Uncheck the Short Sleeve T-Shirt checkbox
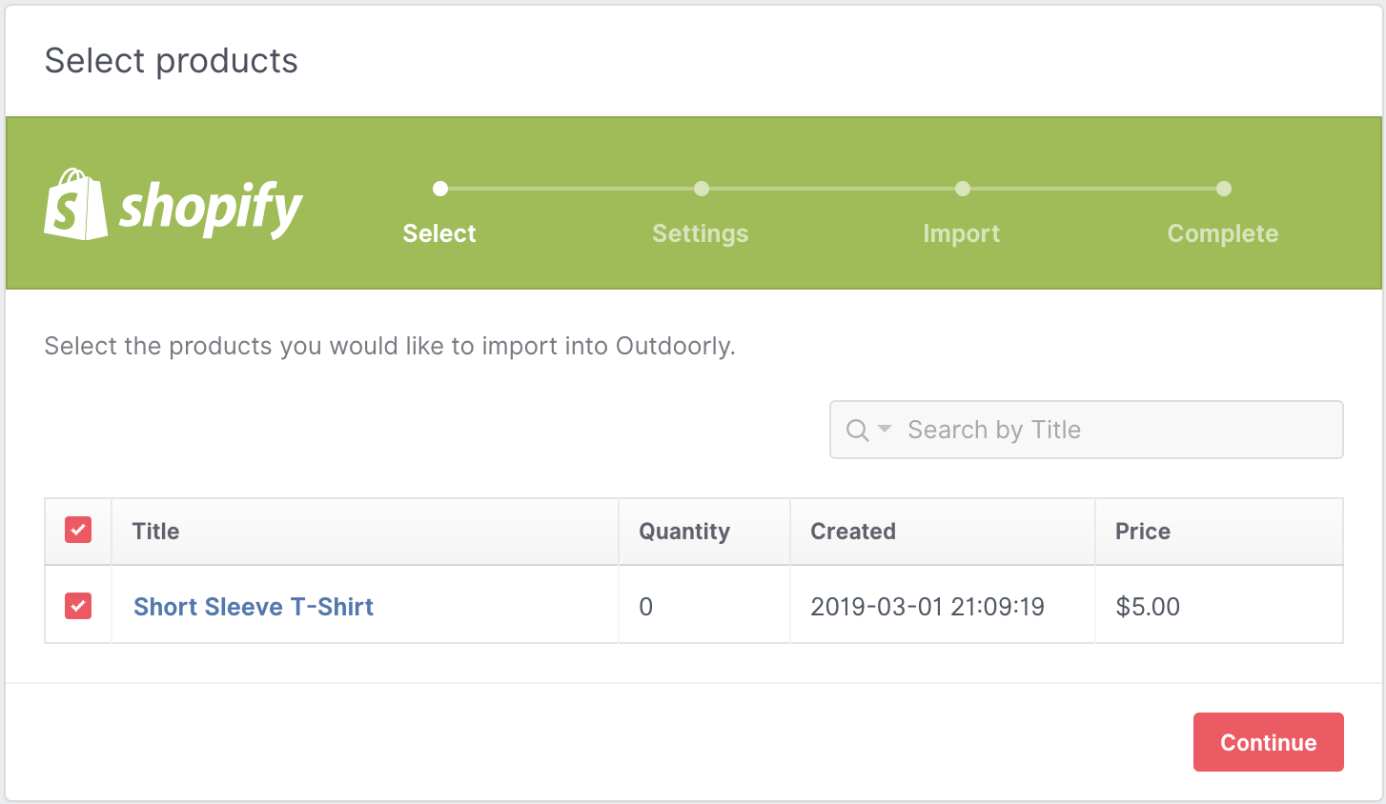The image size is (1386, 804). [78, 606]
